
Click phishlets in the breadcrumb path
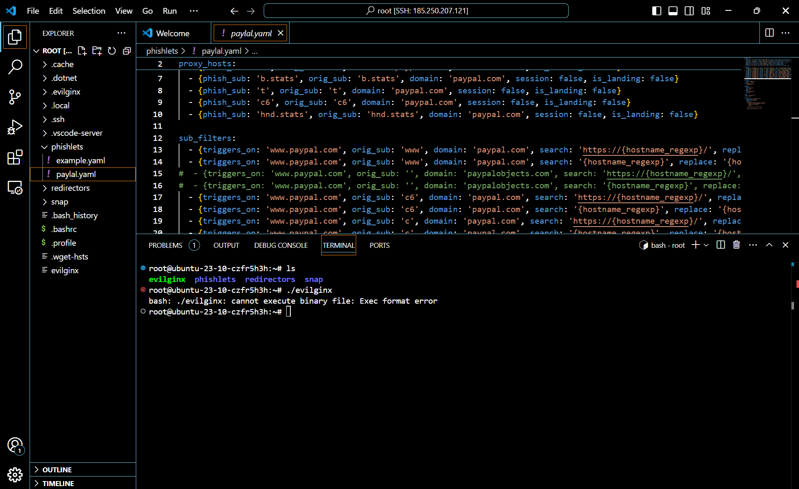162,51
